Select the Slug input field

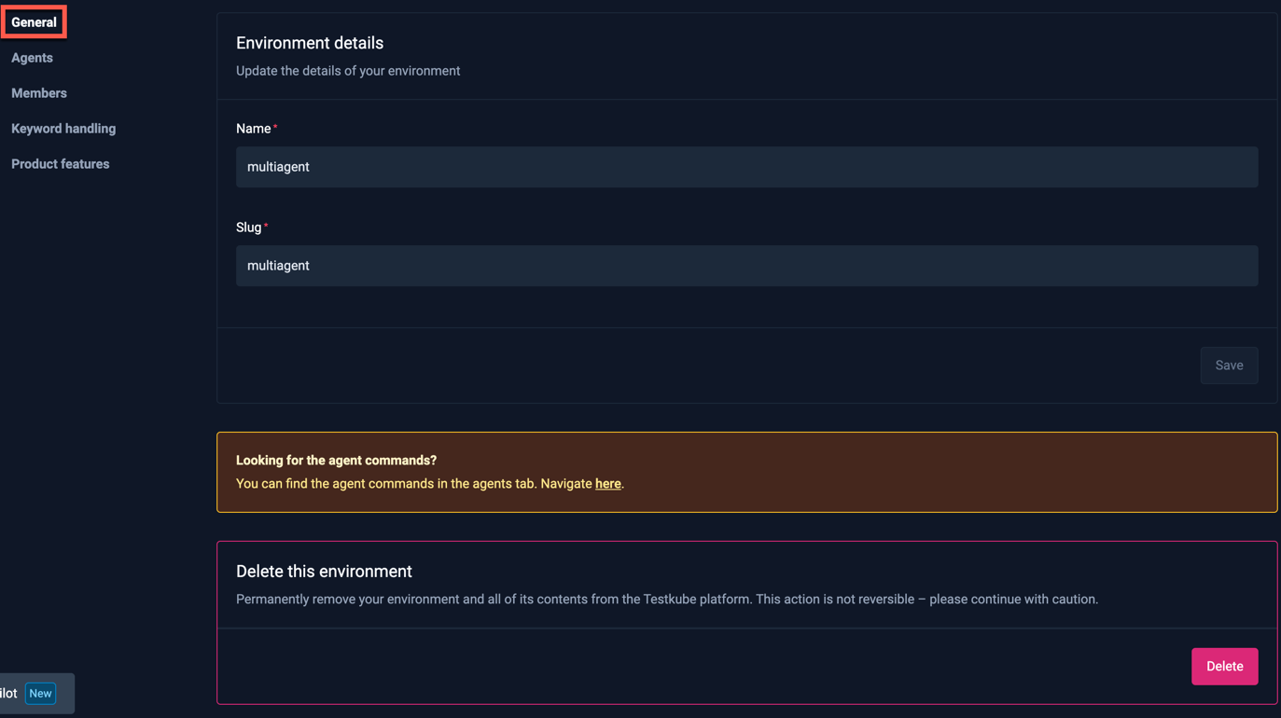click(x=746, y=265)
